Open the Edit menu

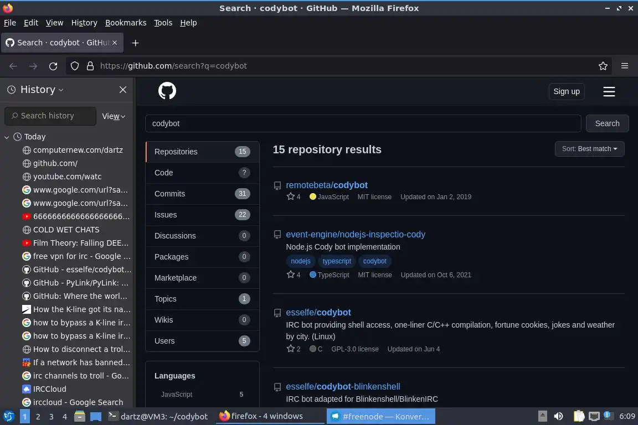point(31,23)
